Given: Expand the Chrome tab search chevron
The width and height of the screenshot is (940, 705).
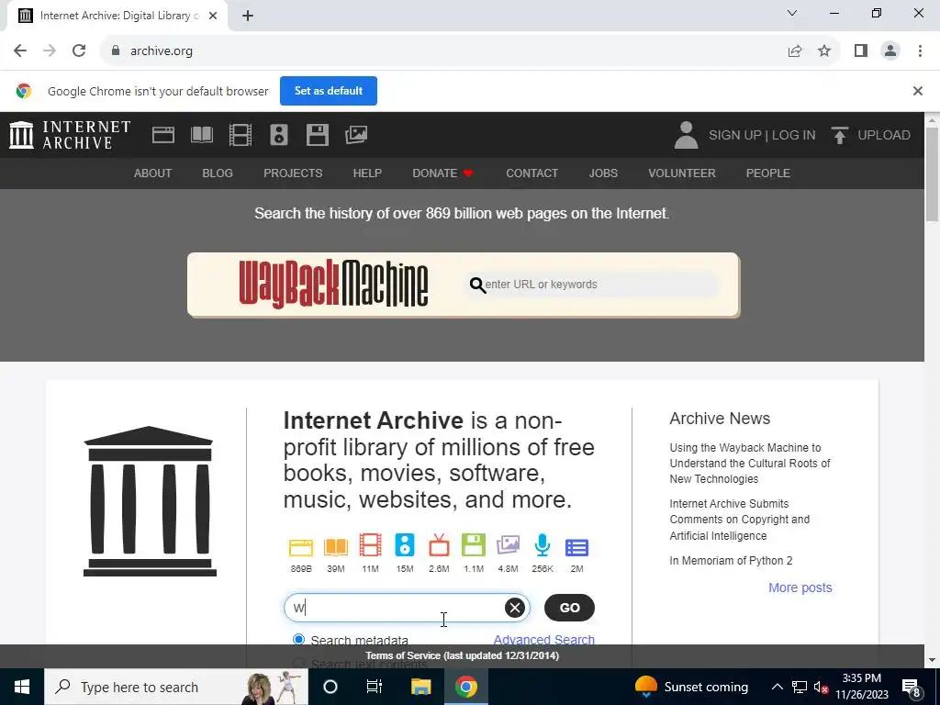Looking at the screenshot, I should [792, 13].
